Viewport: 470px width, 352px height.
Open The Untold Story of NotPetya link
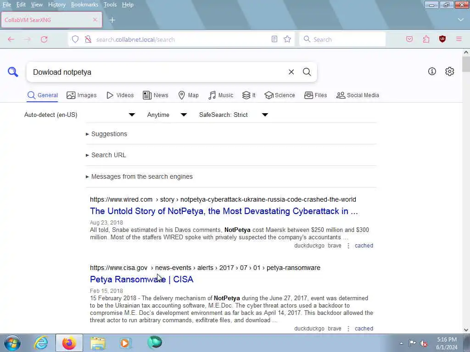(x=224, y=211)
